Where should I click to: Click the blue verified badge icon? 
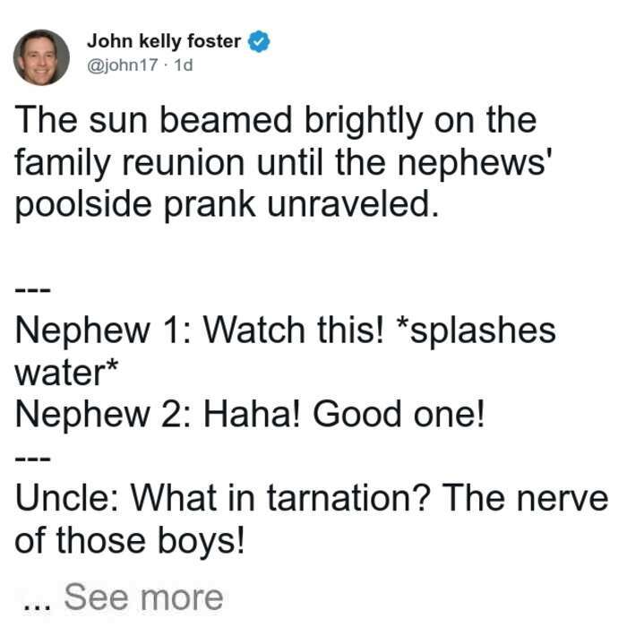click(x=259, y=41)
